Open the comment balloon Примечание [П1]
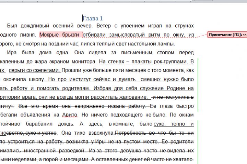 click(x=227, y=35)
